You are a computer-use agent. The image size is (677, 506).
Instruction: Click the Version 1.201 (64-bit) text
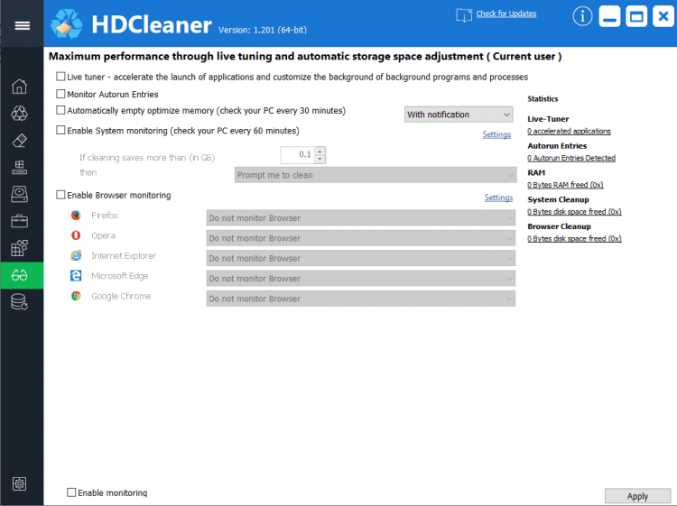263,30
